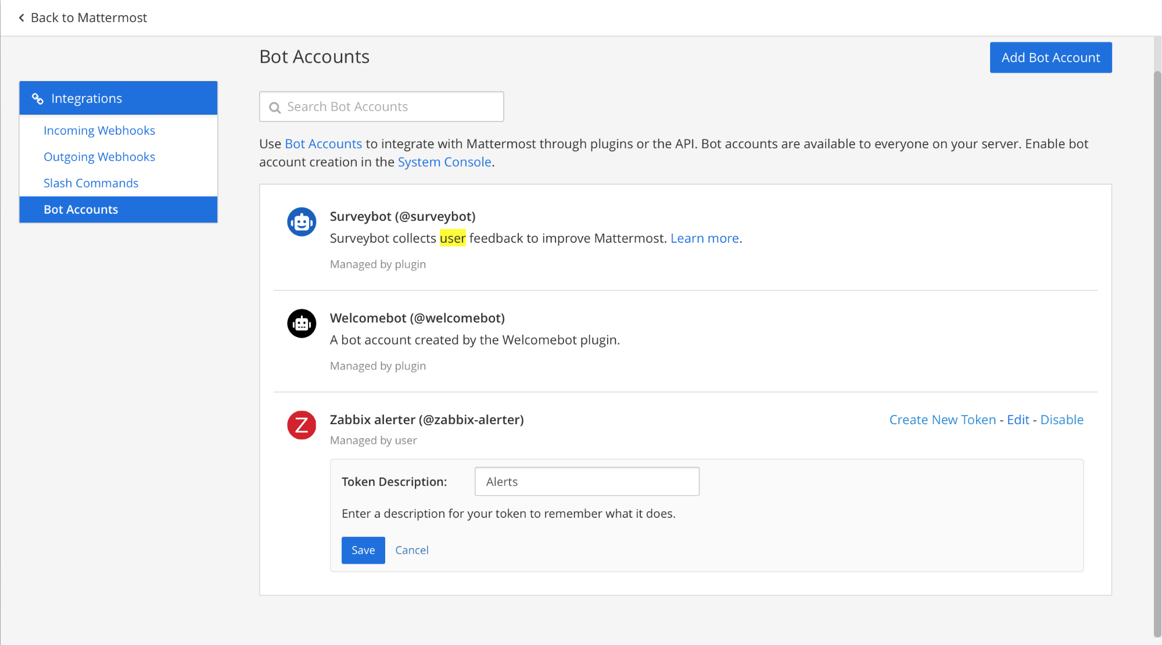Click the Integrations link icon in sidebar
This screenshot has width=1162, height=645.
tap(38, 99)
